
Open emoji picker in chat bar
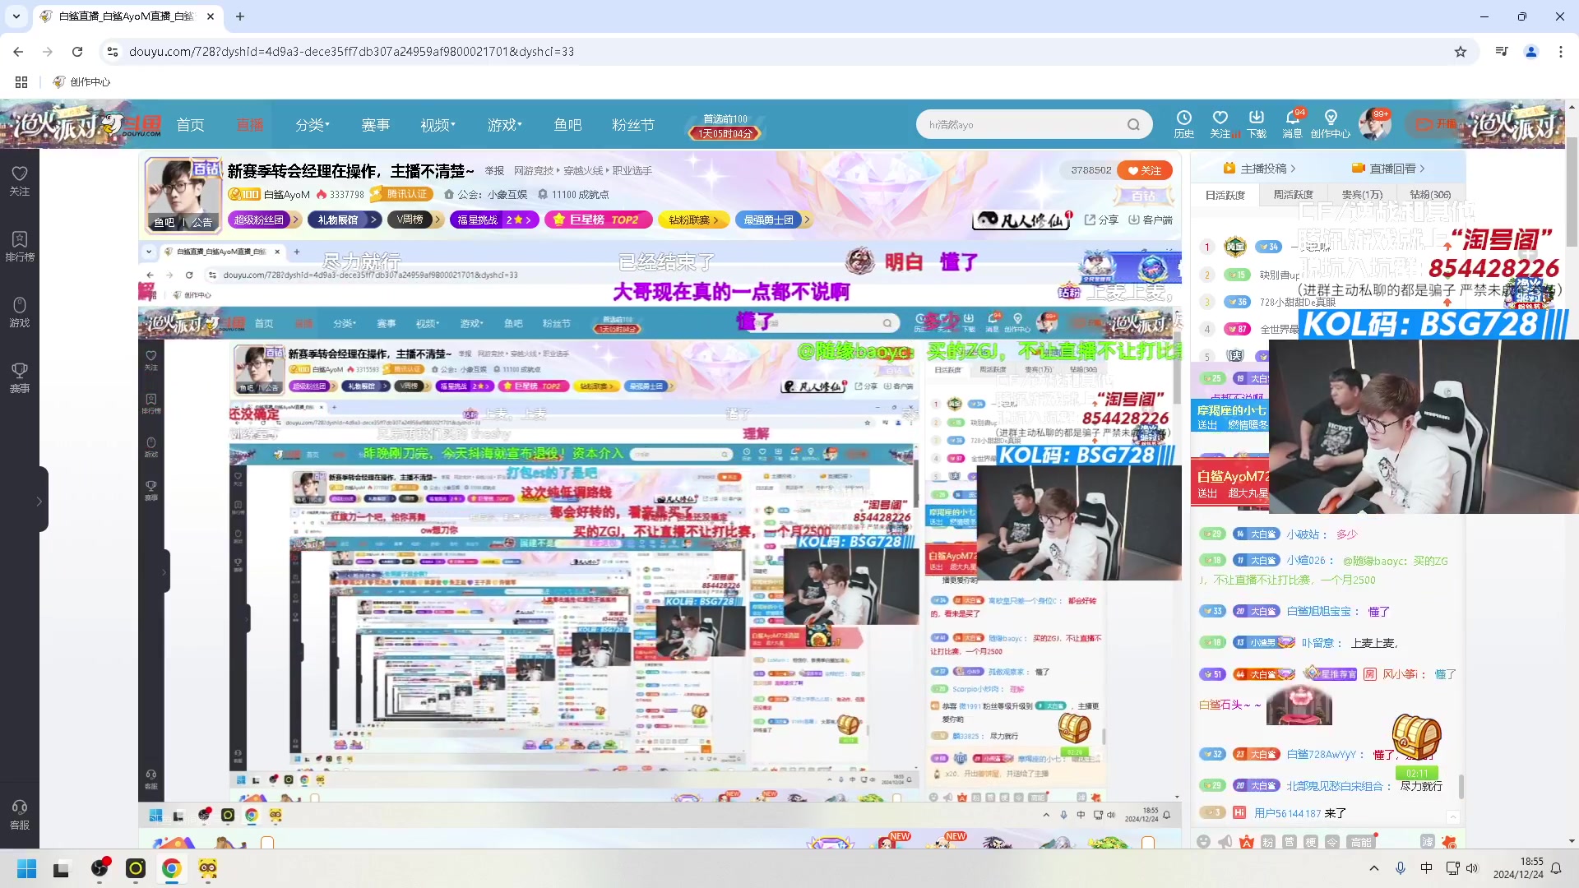pos(1204,841)
